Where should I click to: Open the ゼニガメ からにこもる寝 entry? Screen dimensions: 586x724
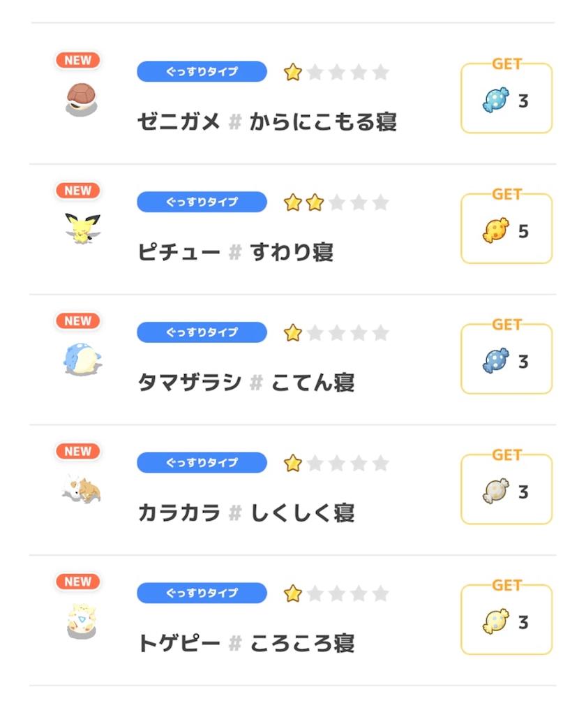tap(266, 122)
